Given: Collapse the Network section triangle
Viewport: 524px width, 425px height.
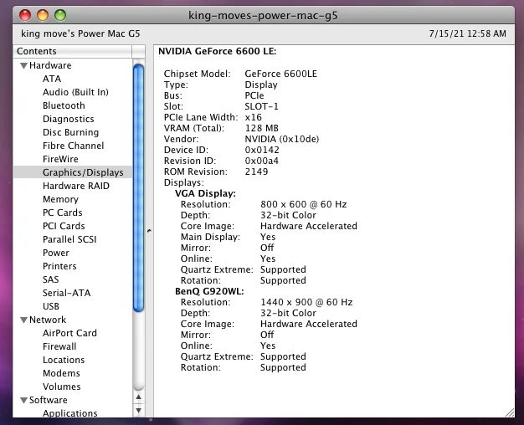Looking at the screenshot, I should coord(23,320).
